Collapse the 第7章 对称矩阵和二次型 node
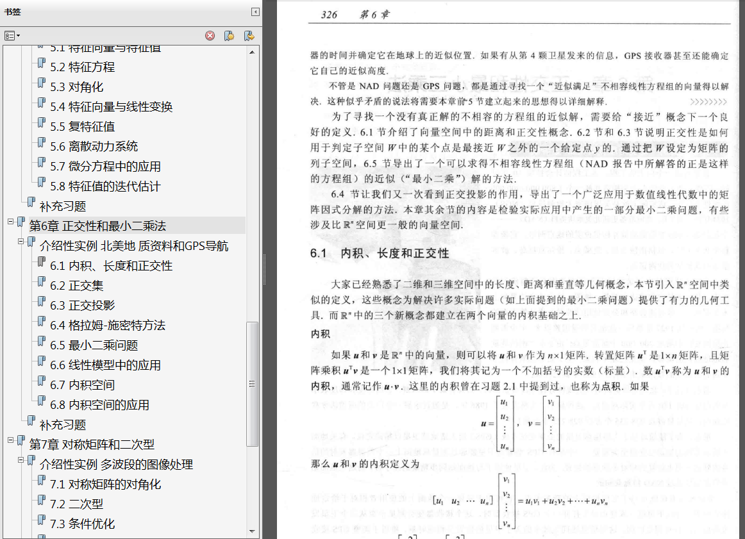The width and height of the screenshot is (745, 539). click(x=10, y=440)
